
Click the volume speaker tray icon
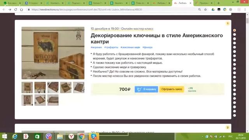point(224,136)
